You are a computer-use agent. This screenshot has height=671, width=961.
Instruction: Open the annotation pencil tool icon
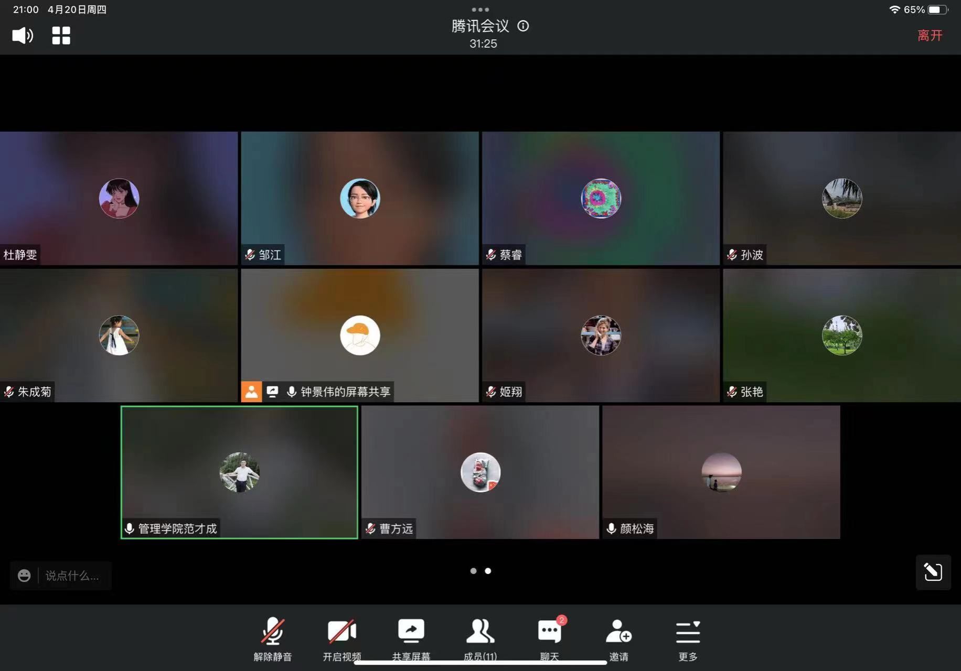click(x=933, y=572)
